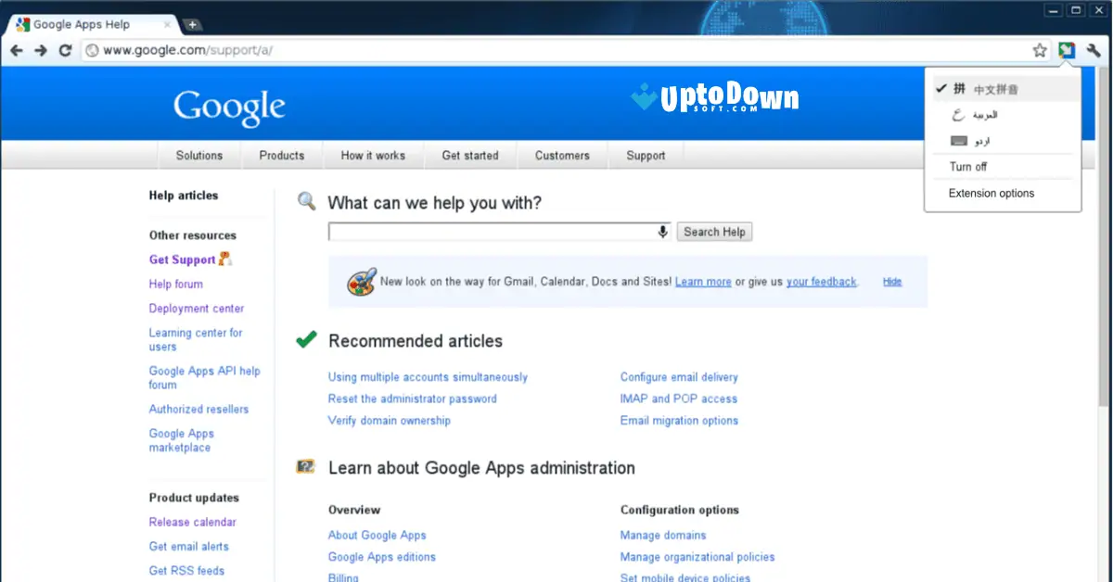Click the magnifying glass beside the help heading
Screen dimensions: 1113x582
[x=306, y=201]
